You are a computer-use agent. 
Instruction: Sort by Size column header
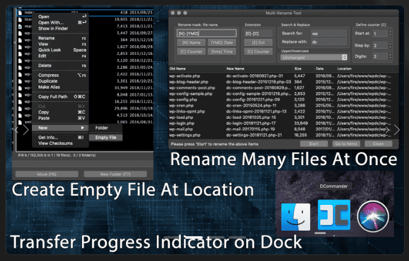point(303,69)
